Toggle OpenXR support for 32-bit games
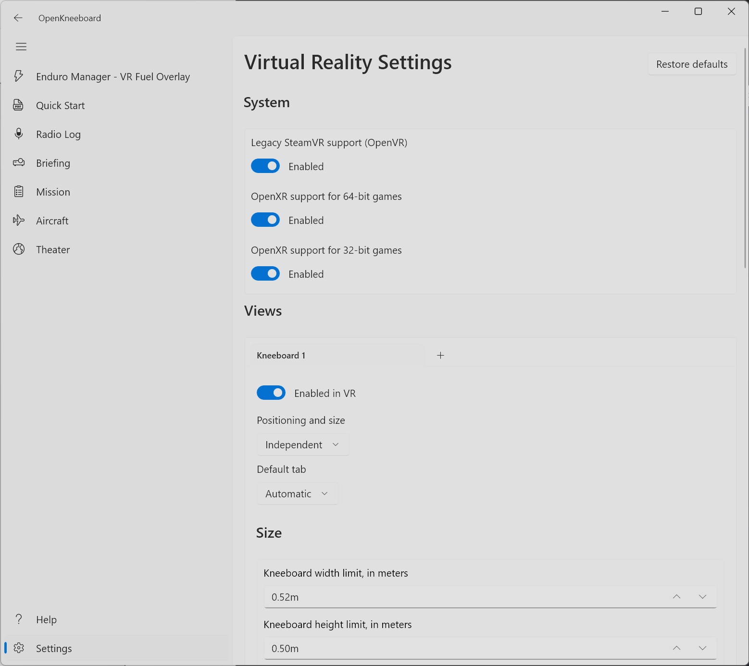Screen dimensions: 749x666 (265, 274)
